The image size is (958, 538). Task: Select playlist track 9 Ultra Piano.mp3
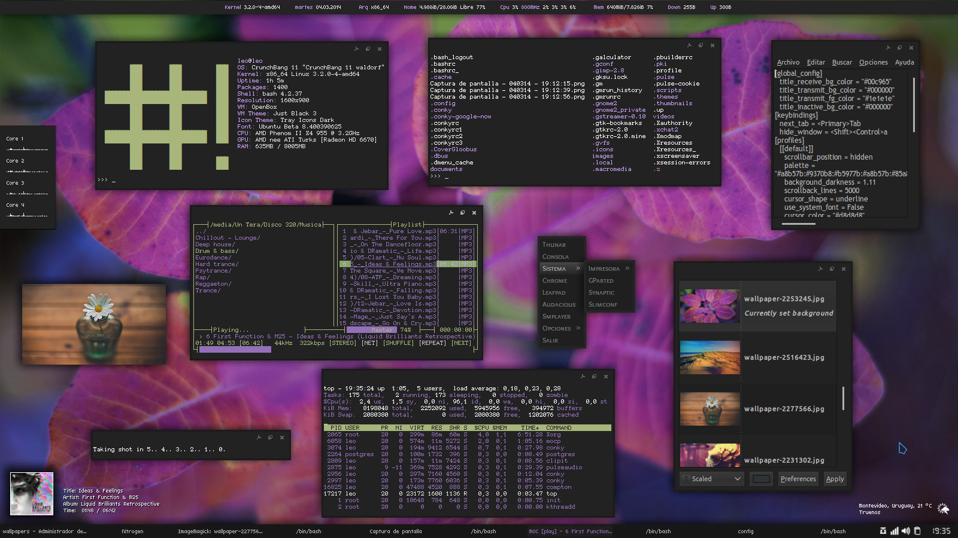[x=407, y=284]
